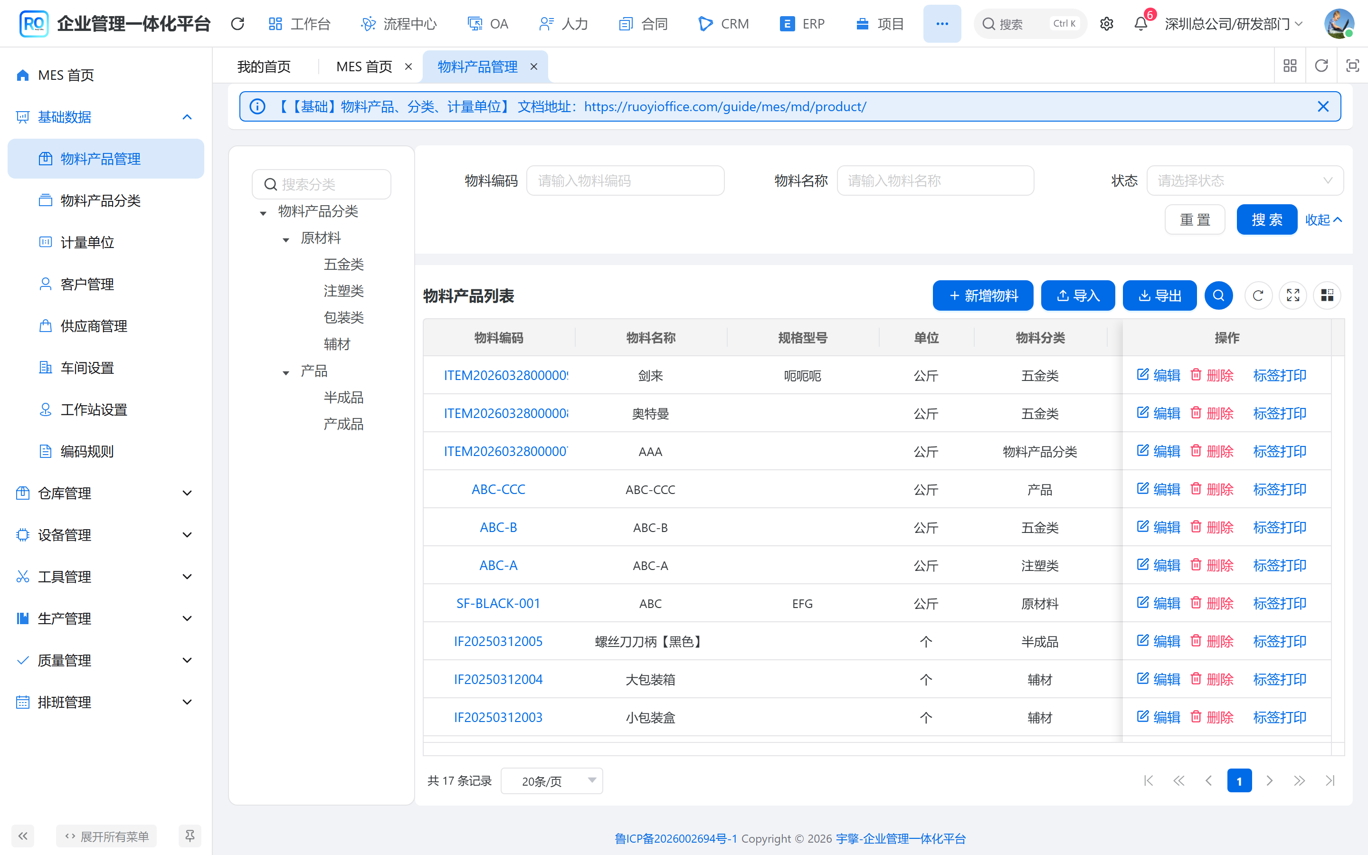The width and height of the screenshot is (1368, 855).
Task: Go to the next page arrow
Action: tap(1269, 781)
